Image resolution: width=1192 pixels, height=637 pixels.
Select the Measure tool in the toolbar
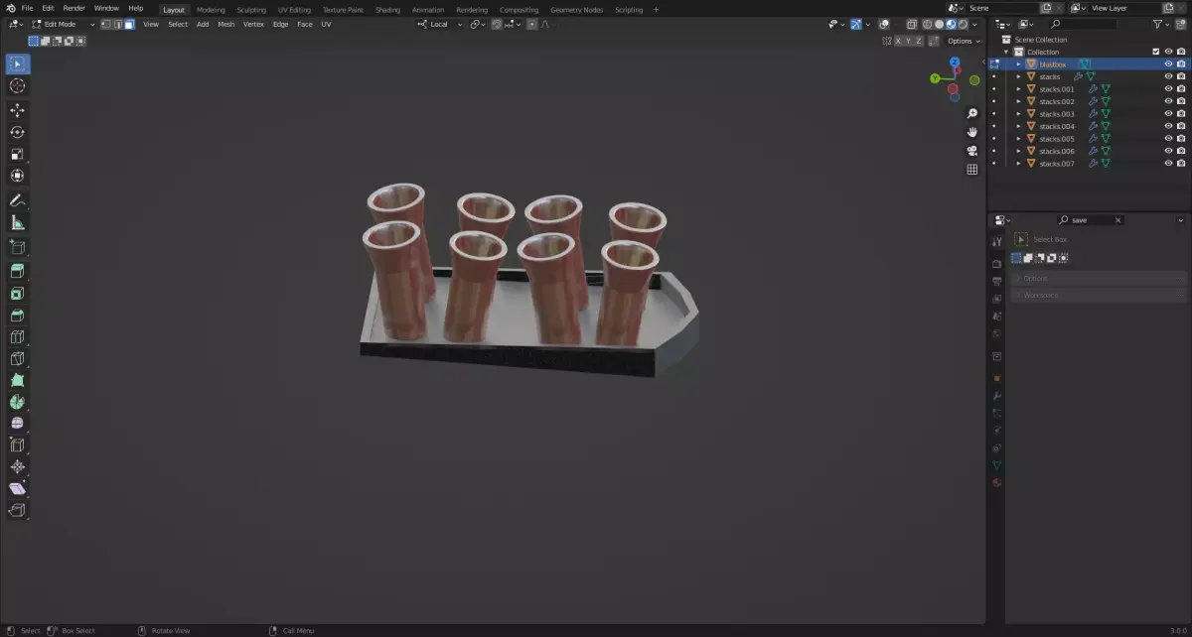(x=17, y=220)
